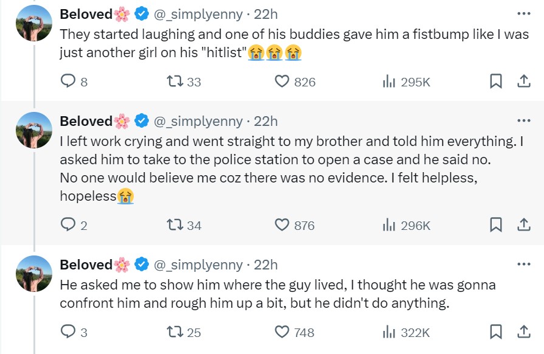Bookmark the "hitlist" fistbump tweet
This screenshot has width=544, height=354.
pyautogui.click(x=496, y=82)
